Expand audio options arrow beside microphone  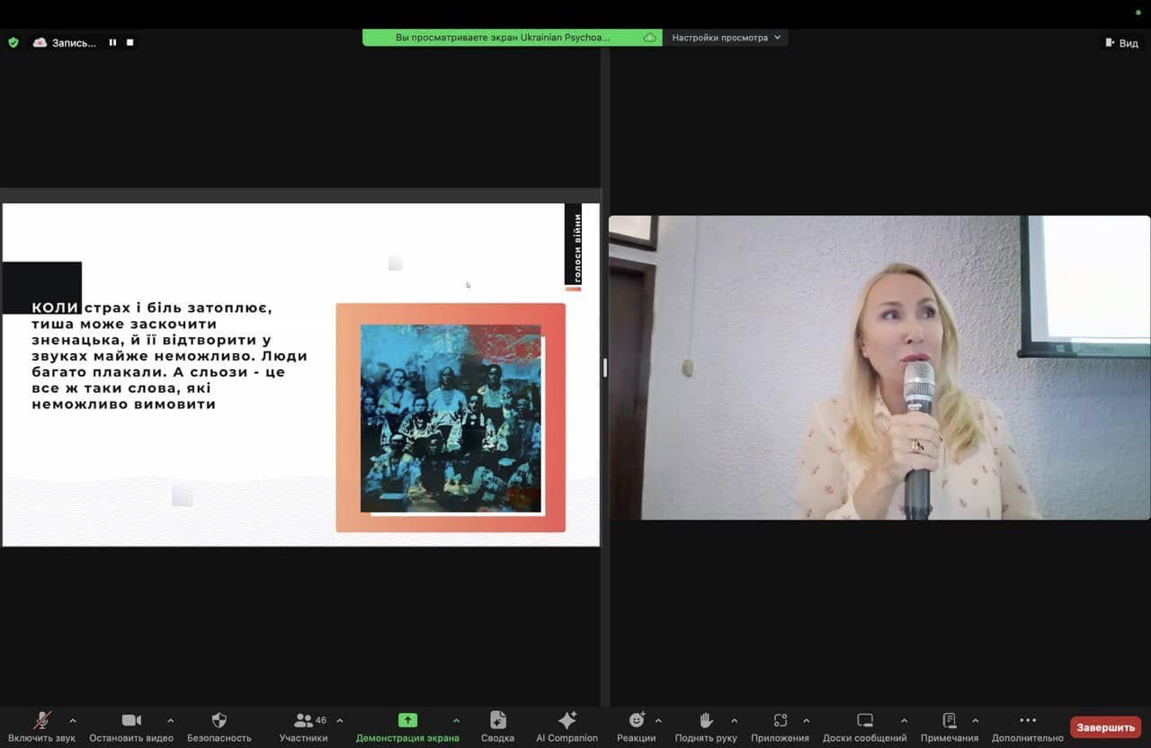click(x=73, y=720)
